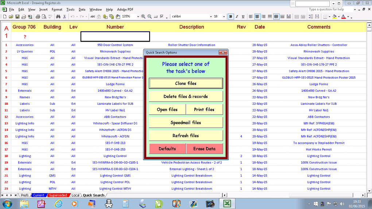This screenshot has height=209, width=372.
Task: Apply underline formatting with U button
Action: (x=243, y=17)
